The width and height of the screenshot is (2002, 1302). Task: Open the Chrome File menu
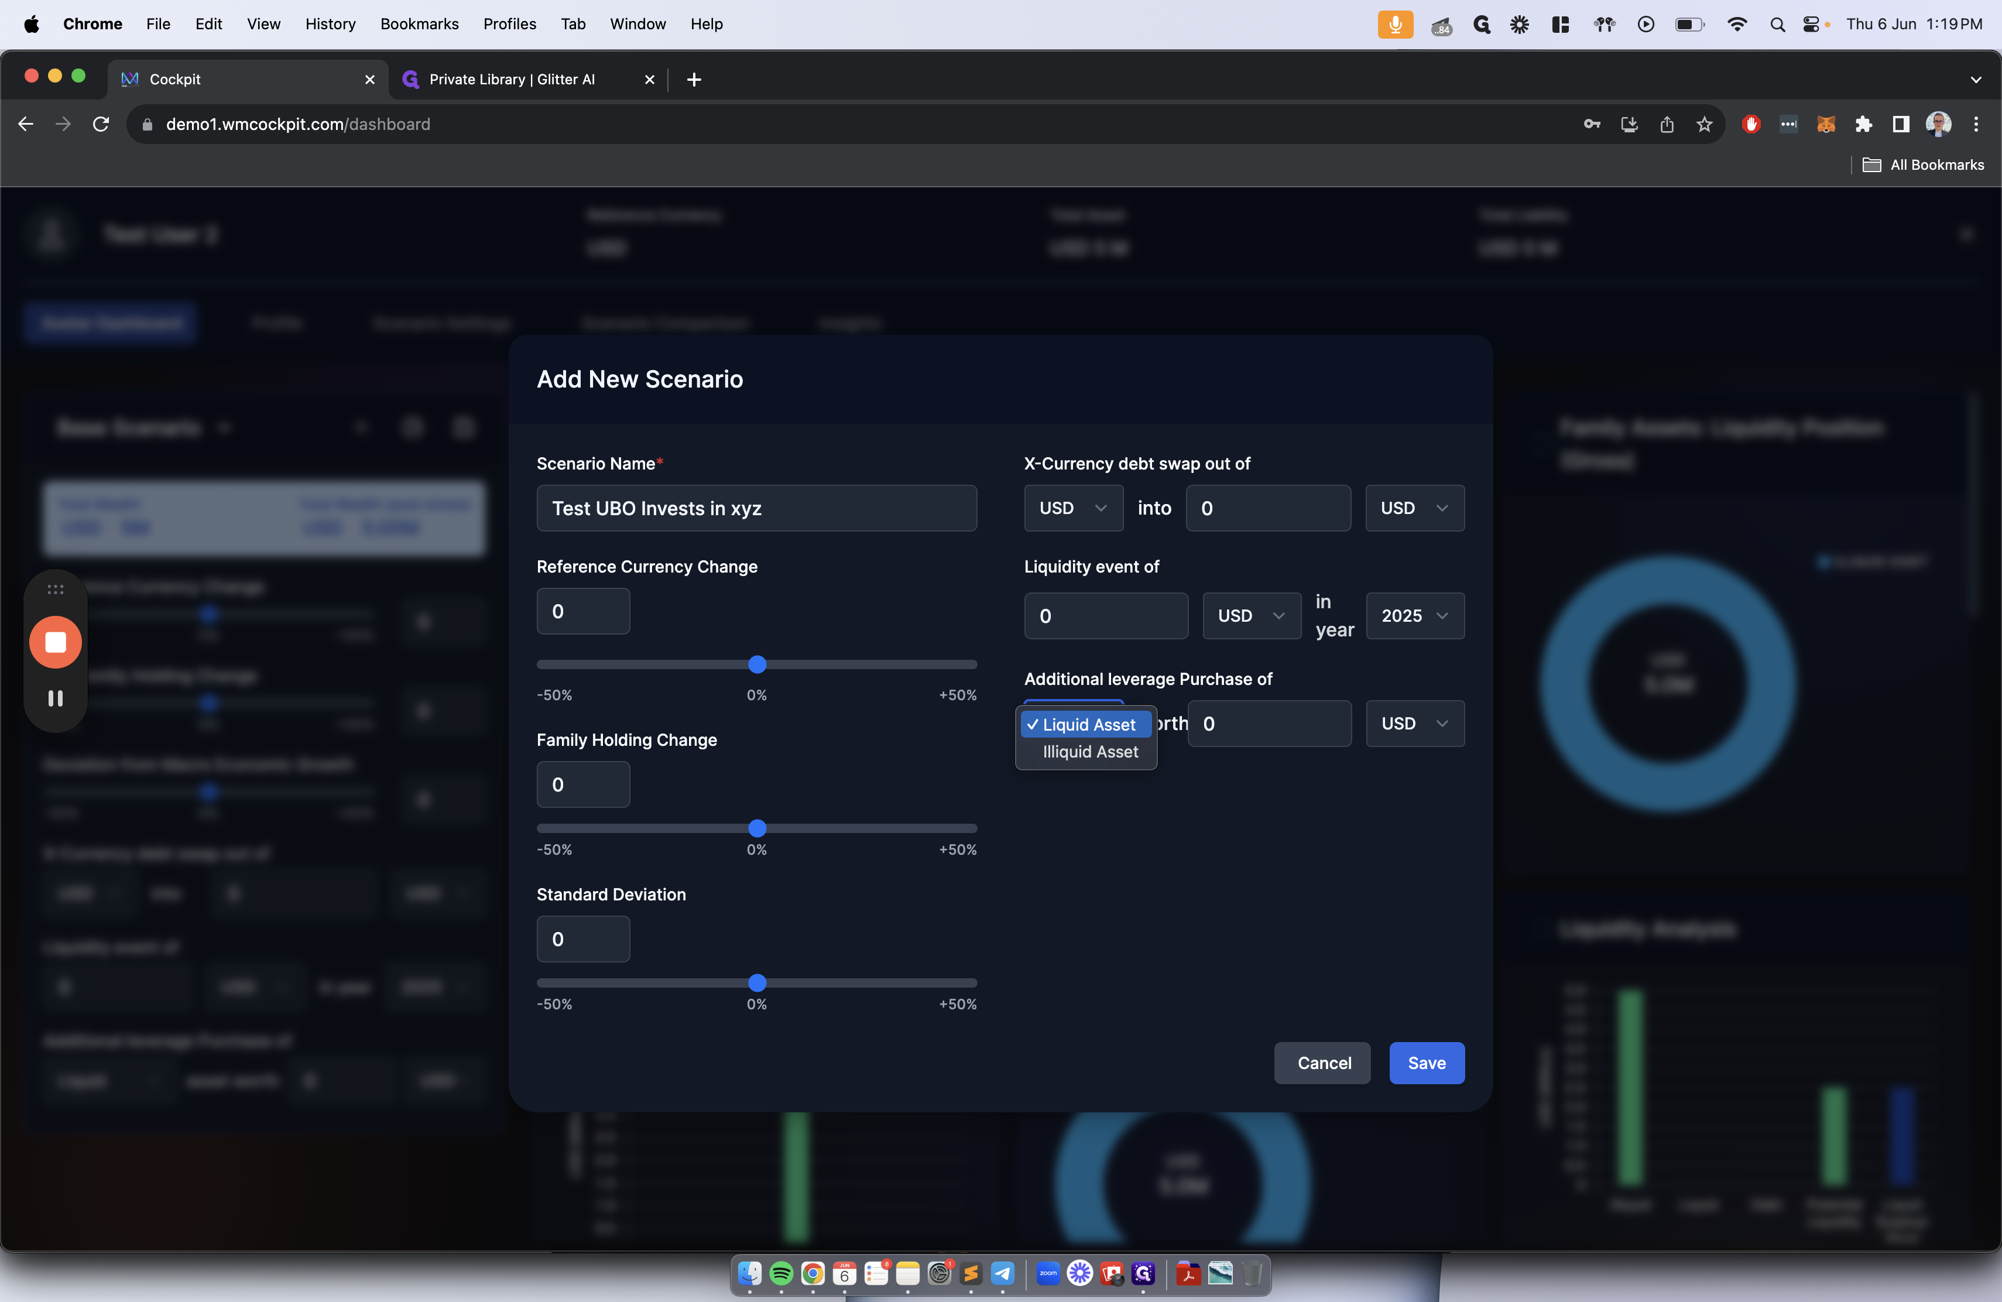coord(158,23)
